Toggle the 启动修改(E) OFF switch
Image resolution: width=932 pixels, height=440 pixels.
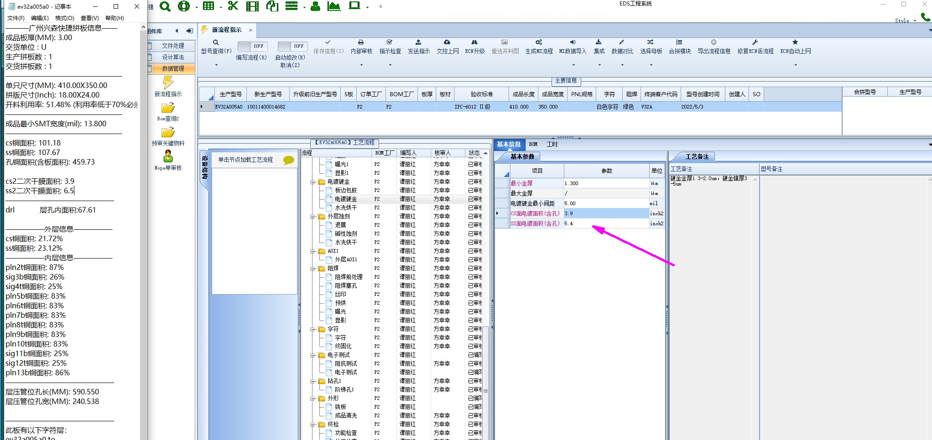tap(292, 46)
